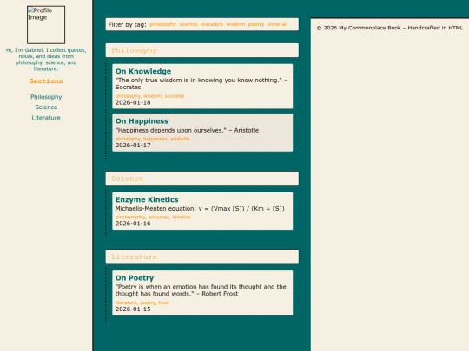Viewport: 469px width, 351px height.
Task: Click tags 'philosophy, happiness, aristotle'
Action: click(x=153, y=139)
